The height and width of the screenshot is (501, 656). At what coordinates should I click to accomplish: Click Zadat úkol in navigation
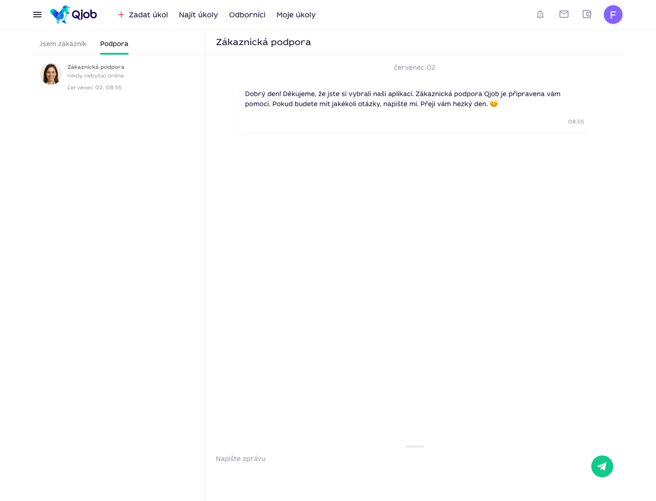coord(149,15)
